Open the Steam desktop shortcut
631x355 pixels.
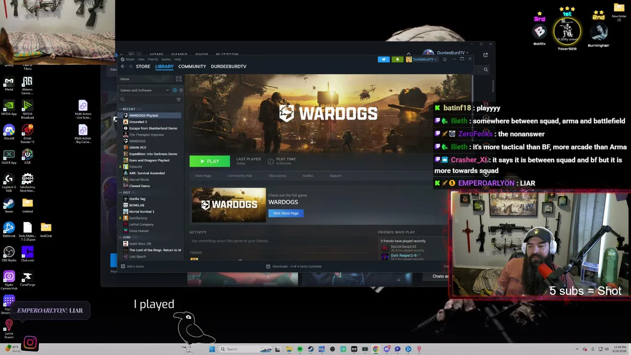click(8, 205)
